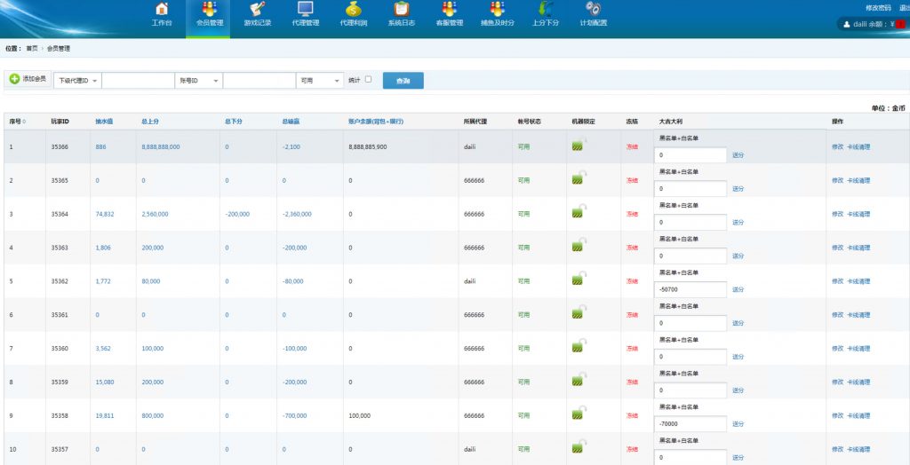910x465 pixels.
Task: Open 代理利润 agent profit money bag icon
Action: click(x=353, y=10)
